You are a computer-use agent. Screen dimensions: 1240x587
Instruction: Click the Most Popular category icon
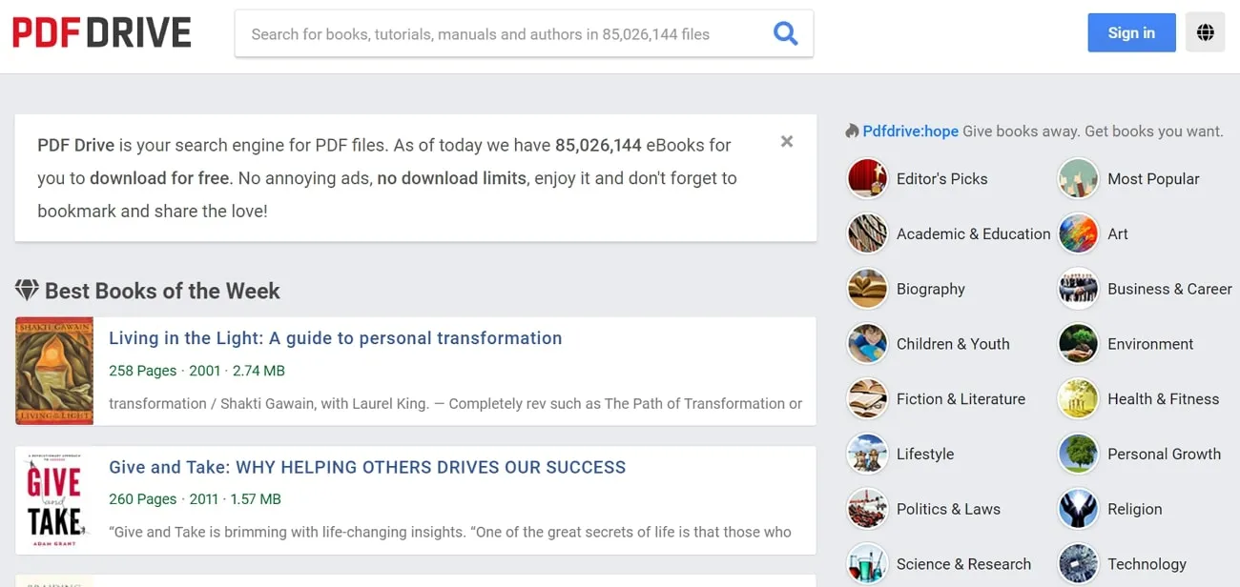coord(1078,179)
